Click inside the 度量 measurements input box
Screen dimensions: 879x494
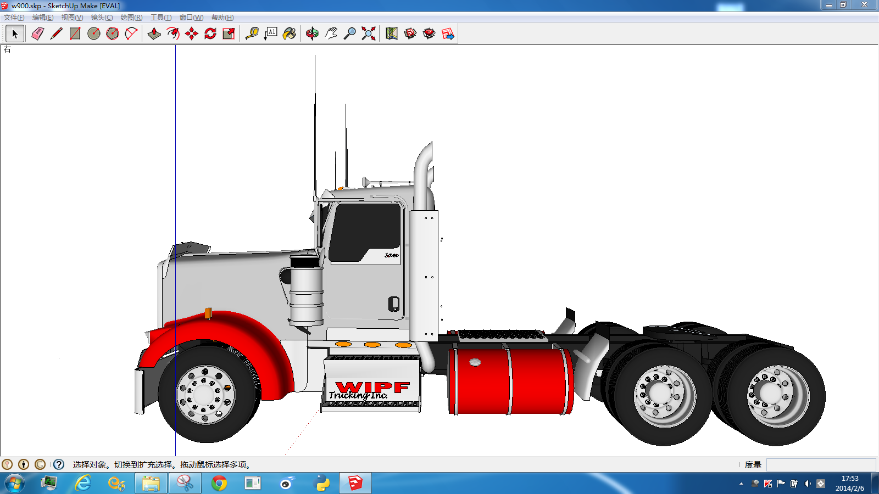pyautogui.click(x=821, y=465)
